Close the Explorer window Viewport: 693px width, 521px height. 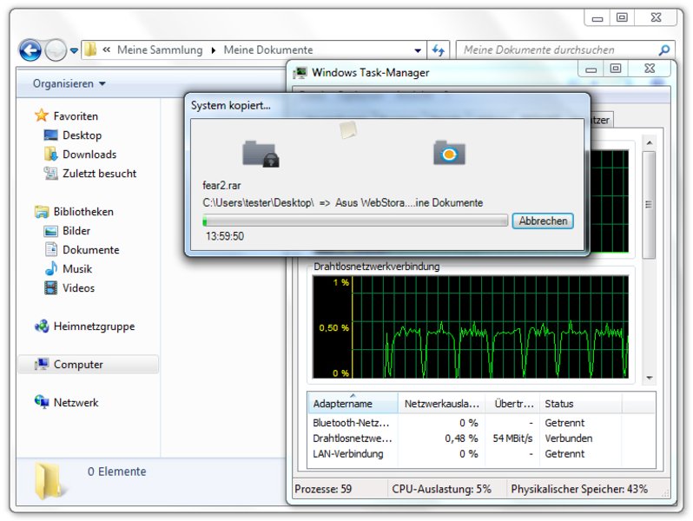[x=656, y=17]
